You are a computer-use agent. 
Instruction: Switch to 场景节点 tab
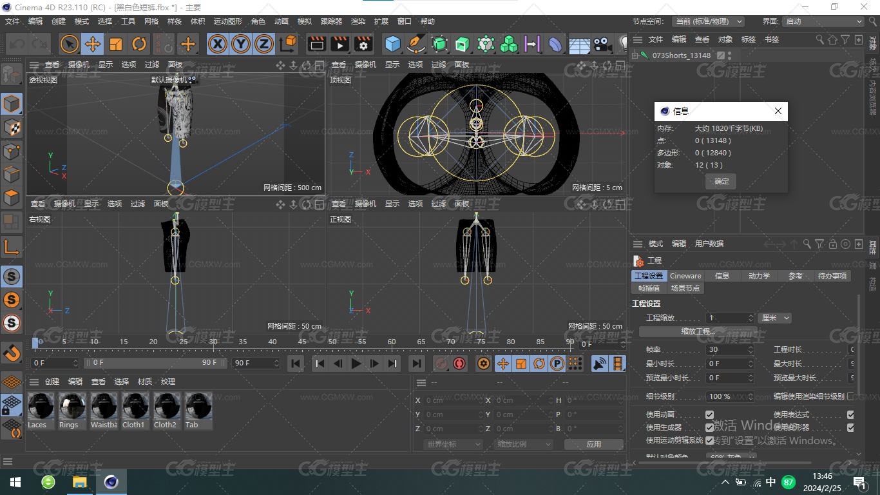685,288
